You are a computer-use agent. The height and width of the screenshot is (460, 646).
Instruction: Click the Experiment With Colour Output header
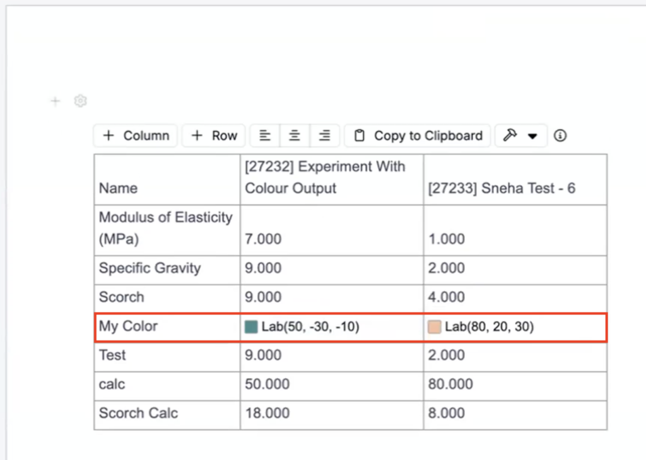[x=325, y=178]
